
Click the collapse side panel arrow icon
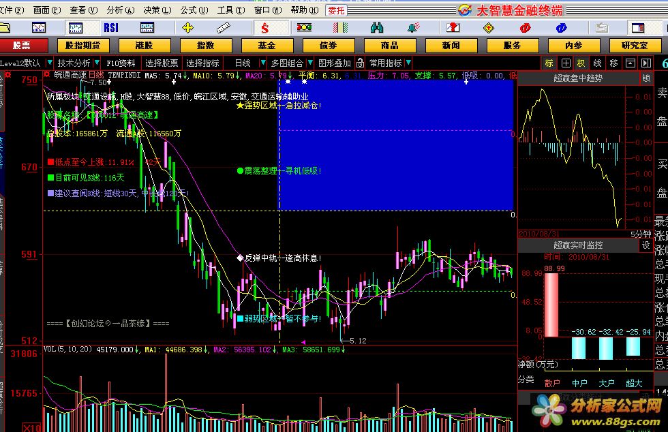tap(646, 63)
